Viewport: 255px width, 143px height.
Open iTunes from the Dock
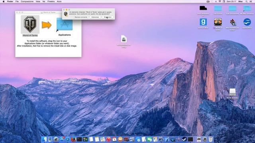coord(108,139)
